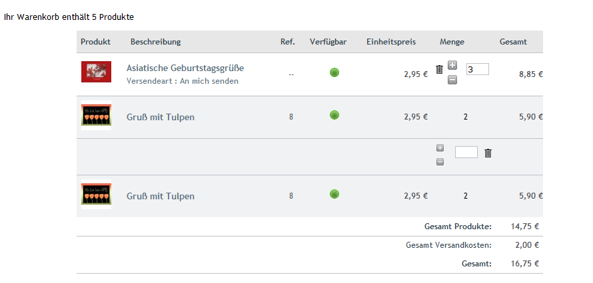Click availability dot of upper Gruß mit Tulpen
The width and height of the screenshot is (593, 283).
[x=334, y=115]
